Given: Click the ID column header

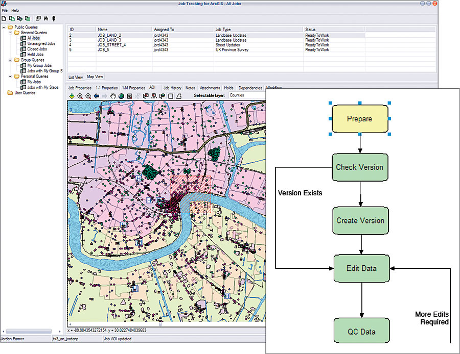Looking at the screenshot, I should point(82,30).
